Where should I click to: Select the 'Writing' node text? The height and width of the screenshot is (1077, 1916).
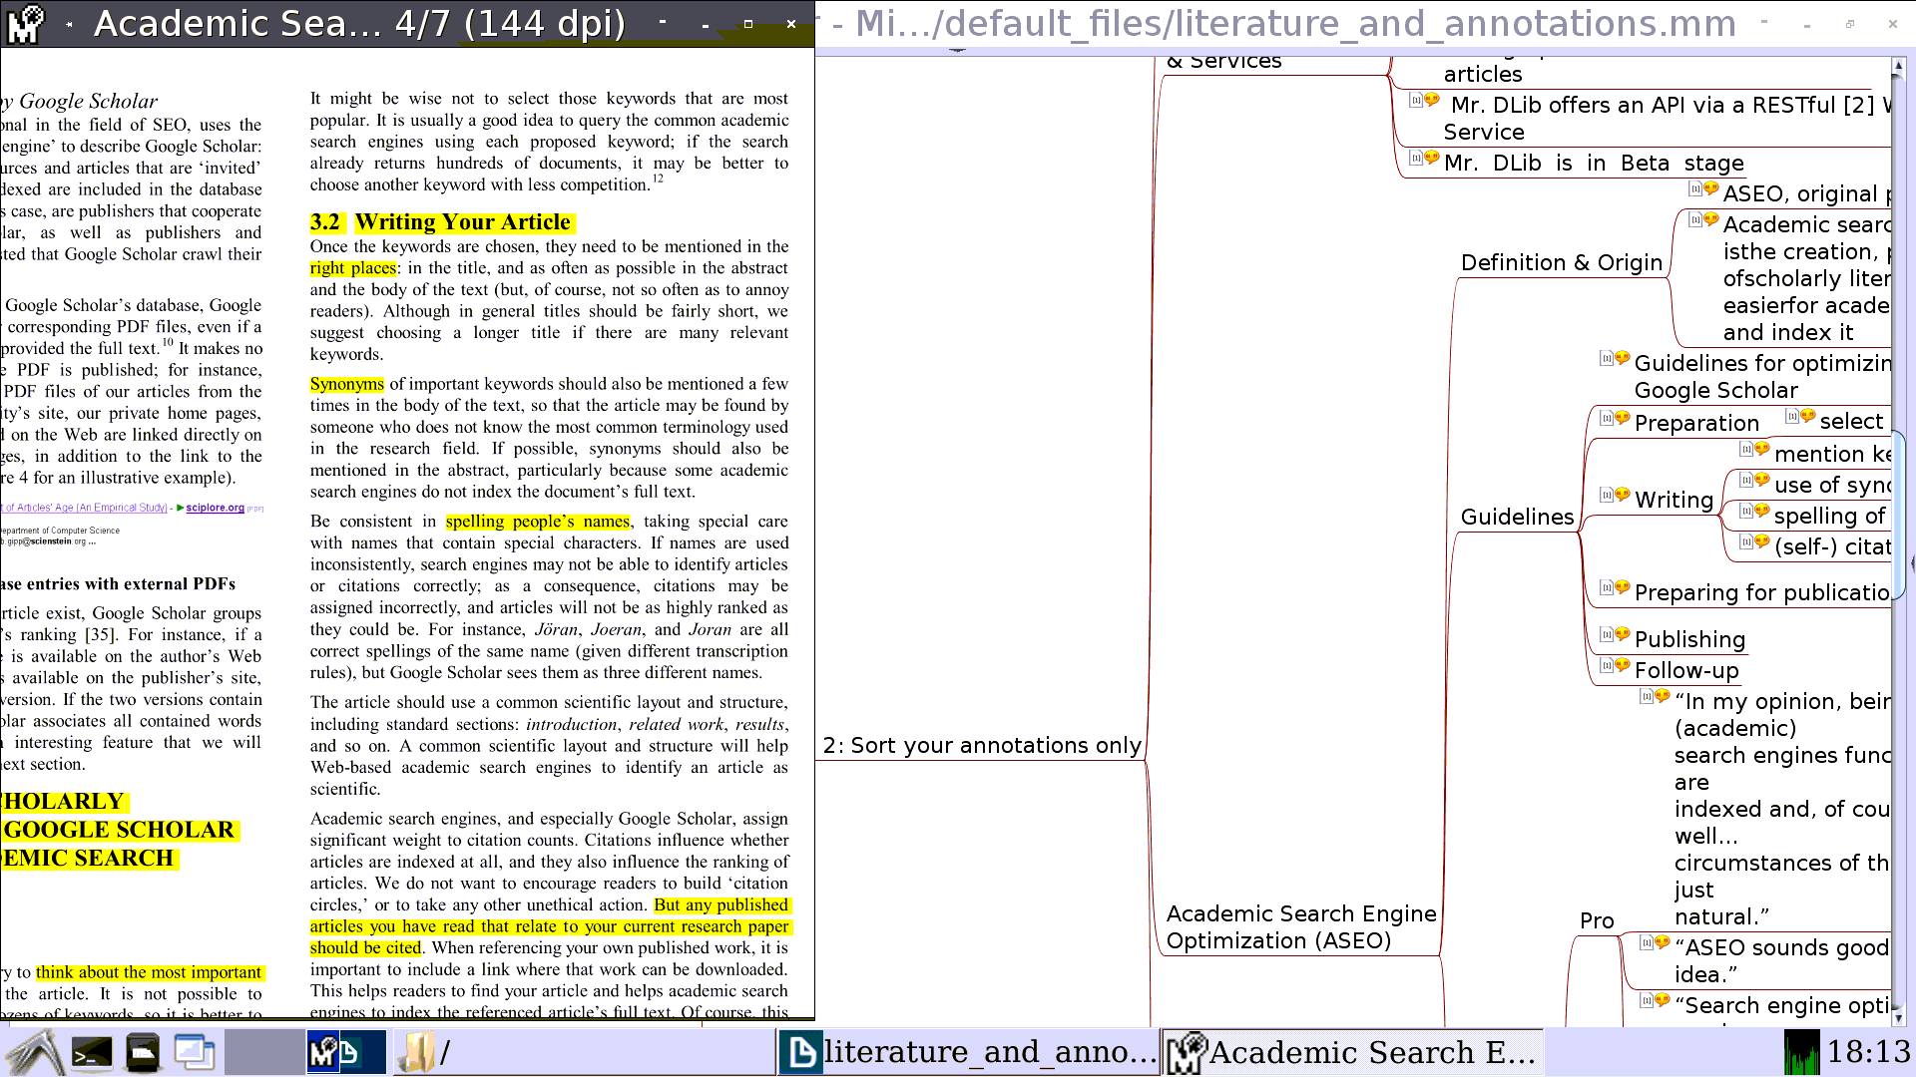tap(1674, 500)
